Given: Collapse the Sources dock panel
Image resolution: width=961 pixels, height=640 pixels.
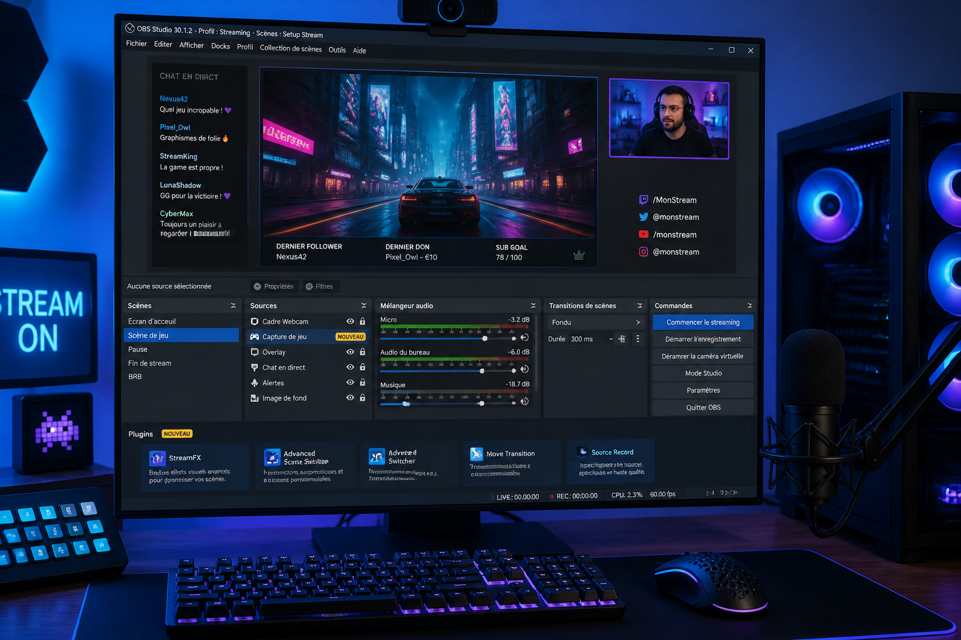Looking at the screenshot, I should (364, 306).
